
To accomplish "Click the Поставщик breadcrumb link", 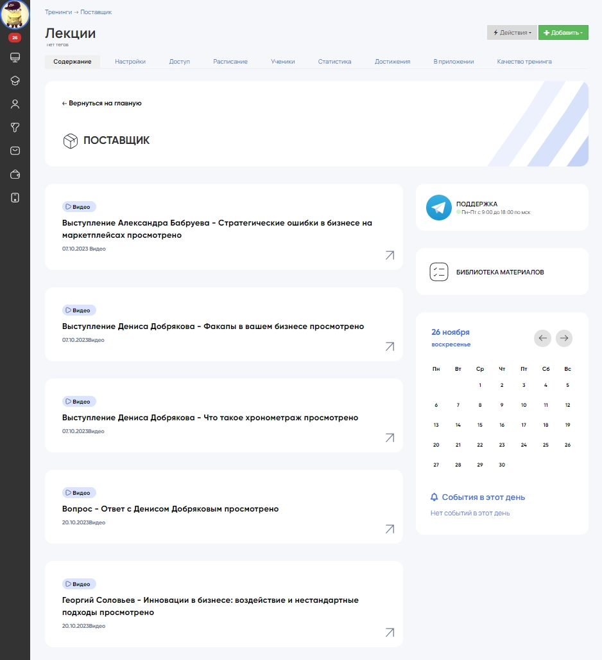I will [x=96, y=12].
